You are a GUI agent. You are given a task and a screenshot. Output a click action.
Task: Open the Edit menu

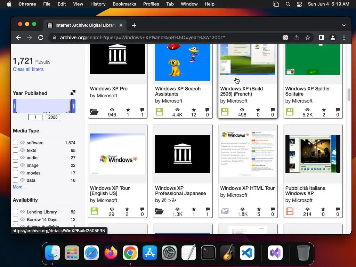pyautogui.click(x=62, y=4)
